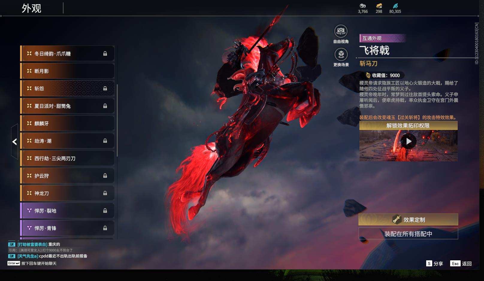Click the 外观 appearance title tab
The image size is (484, 281).
coord(31,8)
